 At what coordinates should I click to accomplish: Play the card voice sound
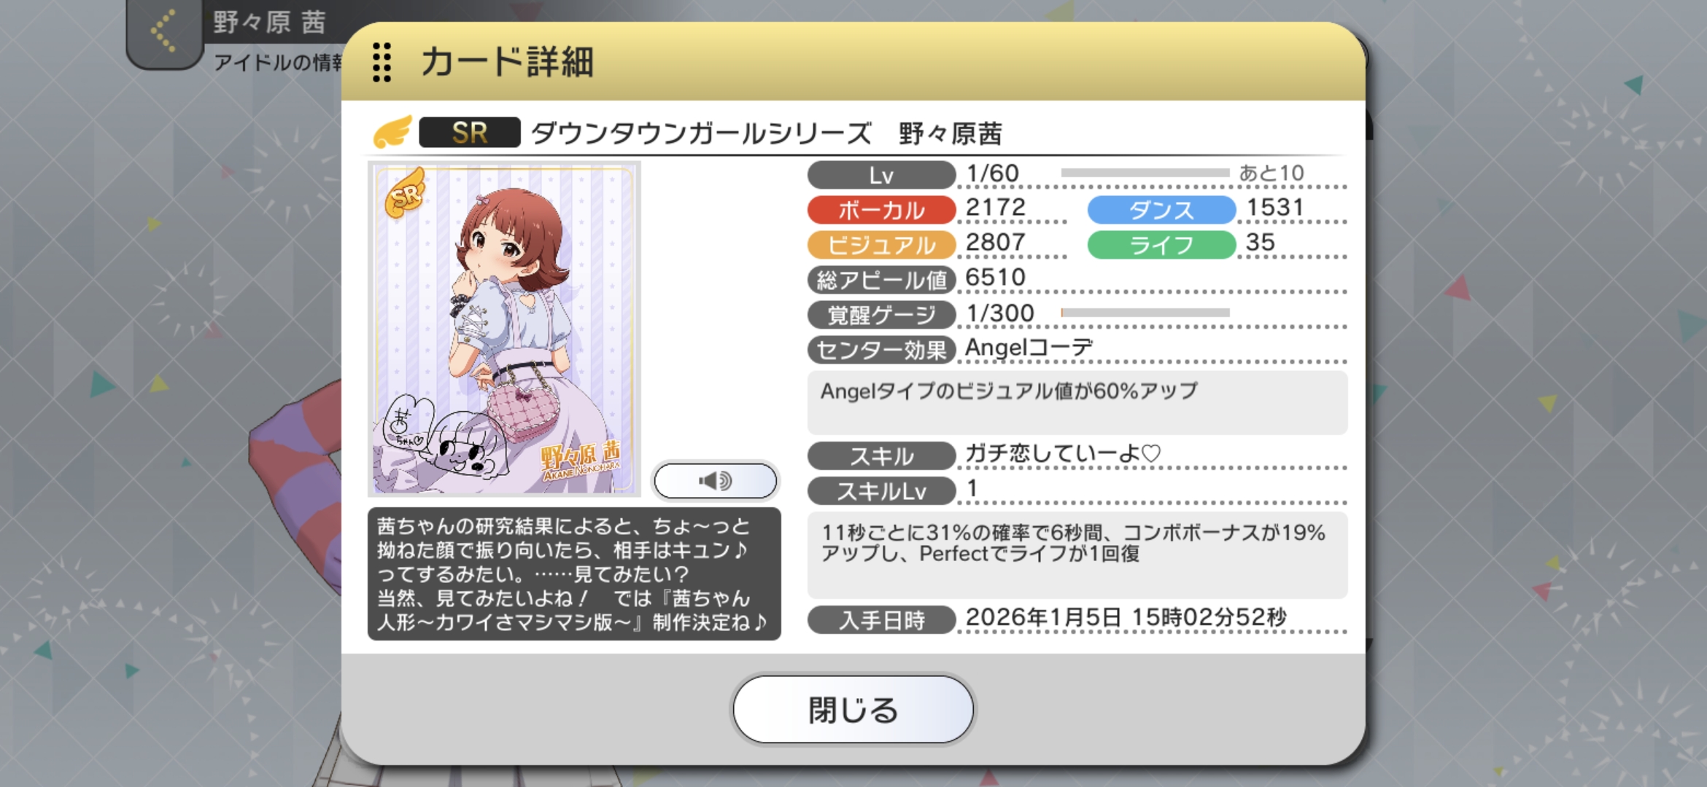pos(716,481)
